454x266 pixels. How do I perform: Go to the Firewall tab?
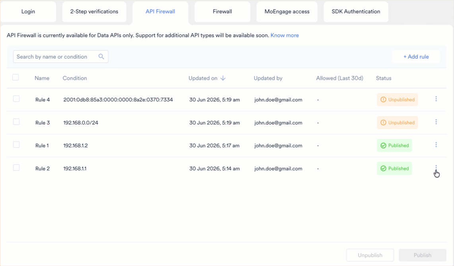[222, 12]
